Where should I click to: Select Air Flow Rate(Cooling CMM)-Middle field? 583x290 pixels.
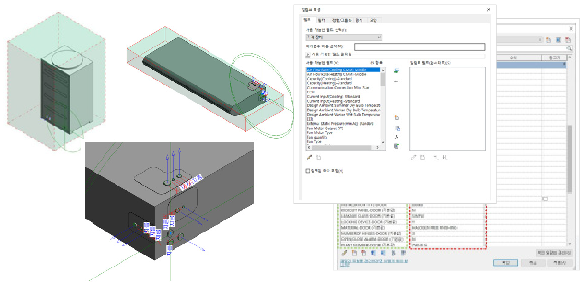coord(343,70)
